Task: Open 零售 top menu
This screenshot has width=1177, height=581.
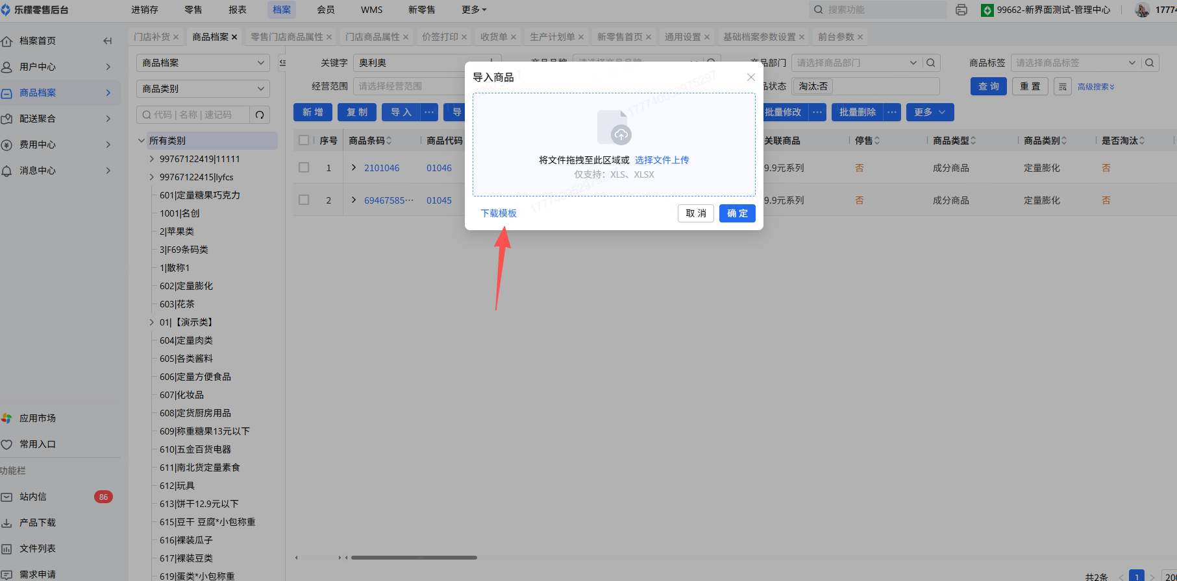Action: pyautogui.click(x=193, y=10)
